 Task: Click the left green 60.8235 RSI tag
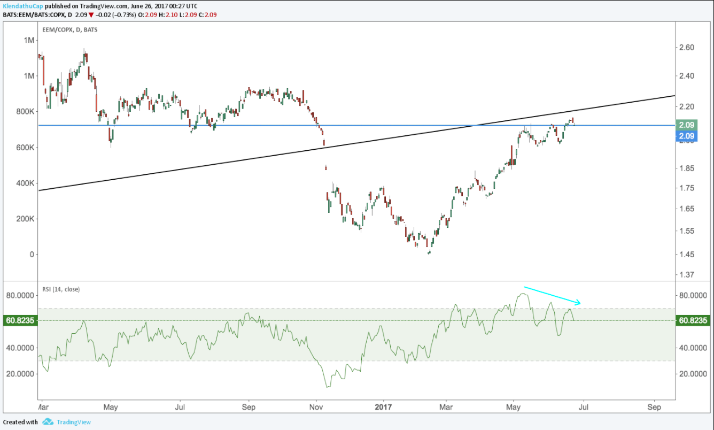click(19, 320)
